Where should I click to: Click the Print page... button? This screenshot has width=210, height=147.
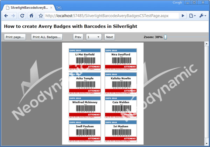click(15, 37)
